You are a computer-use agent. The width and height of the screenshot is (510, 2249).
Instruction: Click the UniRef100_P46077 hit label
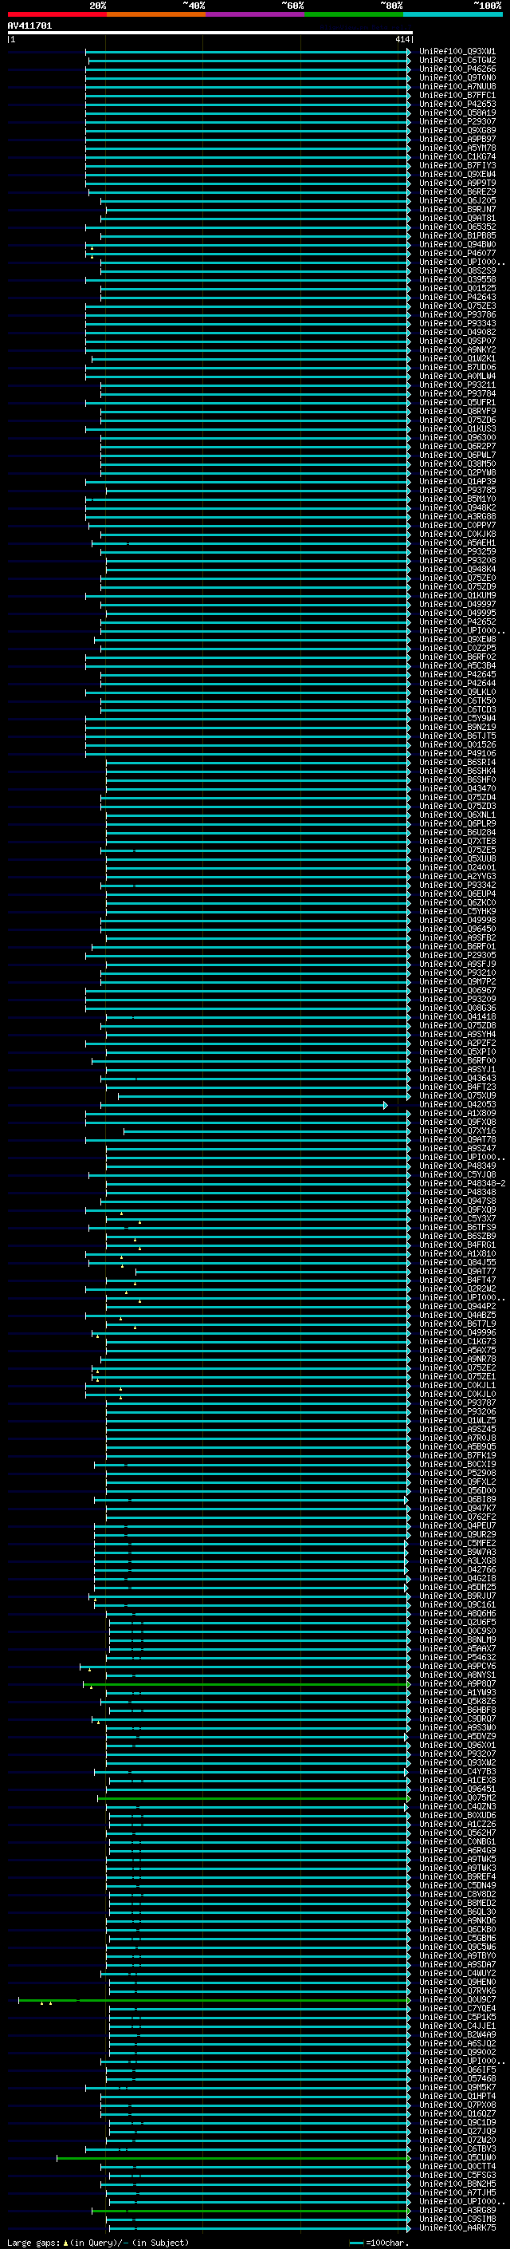click(x=457, y=253)
